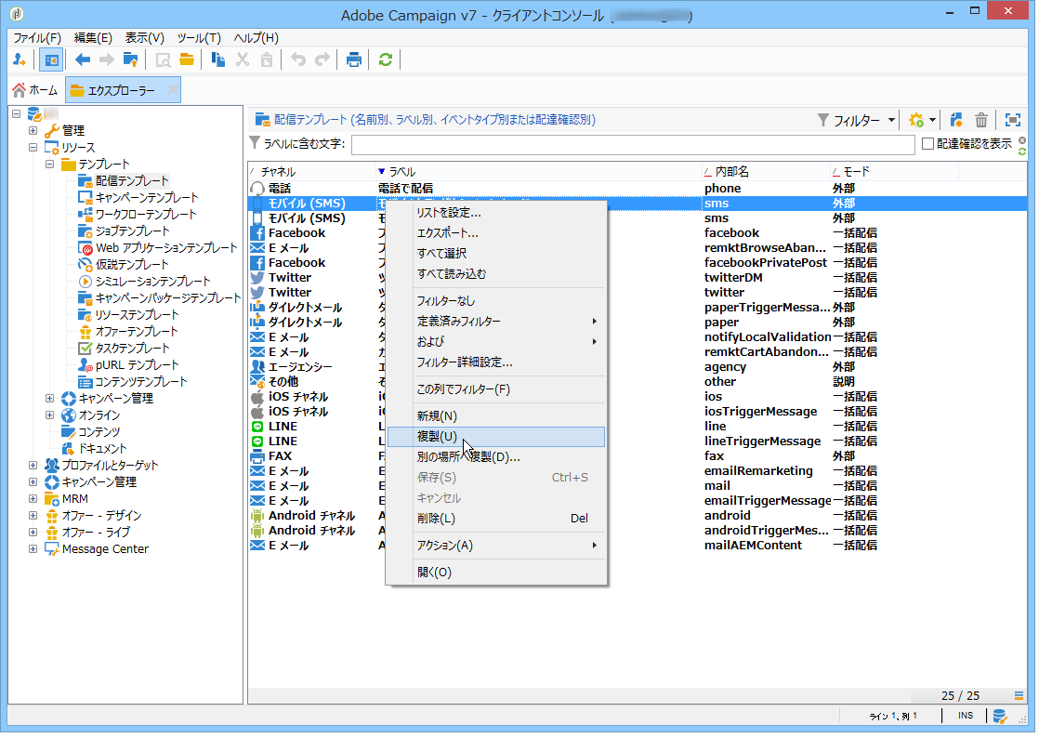Select 複製(U) in the context menu
This screenshot has height=751, width=1052.
437,437
